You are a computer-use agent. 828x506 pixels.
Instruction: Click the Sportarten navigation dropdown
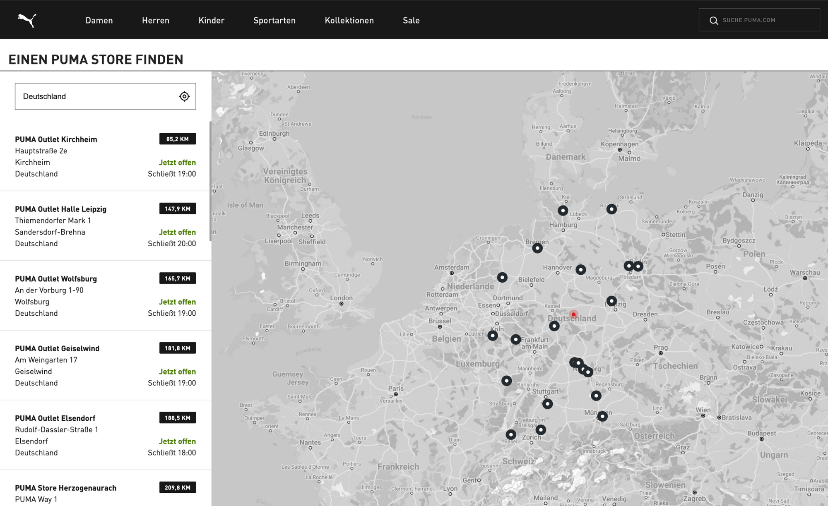coord(274,19)
